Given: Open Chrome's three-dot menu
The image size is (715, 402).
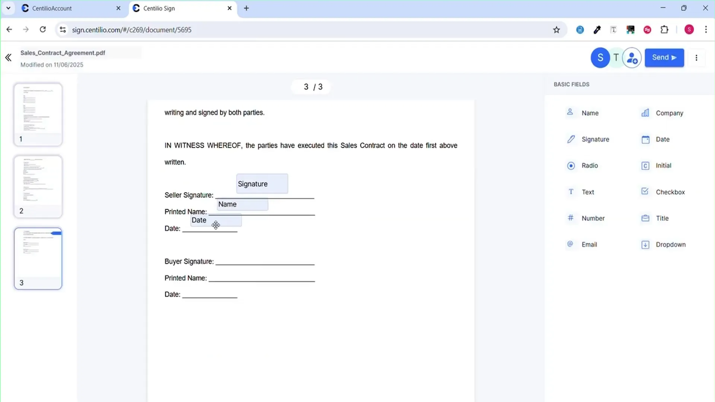Looking at the screenshot, I should pos(706,29).
